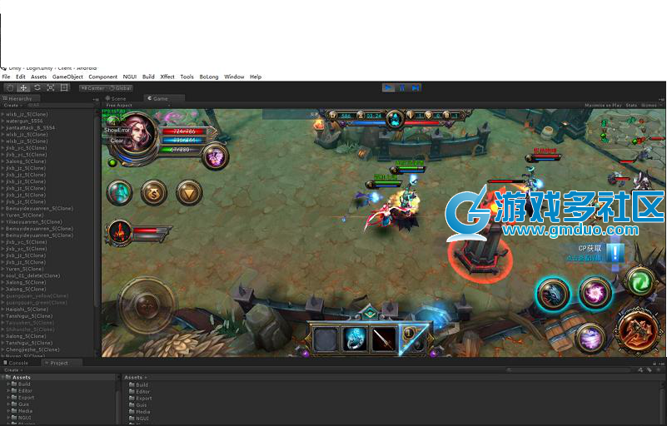Select soul_01_delete(Clone) in the Hierarchy
The image size is (667, 426).
(x=32, y=275)
